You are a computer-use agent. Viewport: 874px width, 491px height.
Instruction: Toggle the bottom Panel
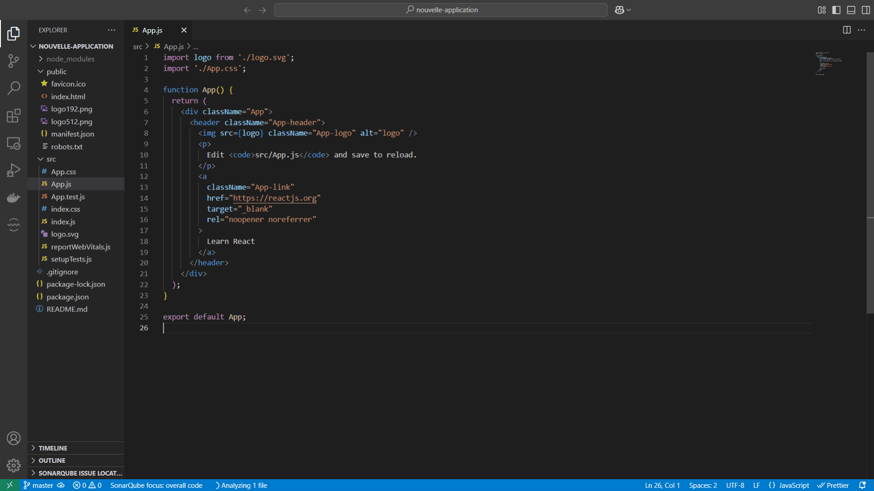pyautogui.click(x=851, y=10)
